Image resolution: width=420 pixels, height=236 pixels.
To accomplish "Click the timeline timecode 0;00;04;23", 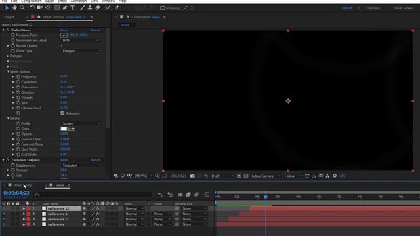I will coord(16,193).
